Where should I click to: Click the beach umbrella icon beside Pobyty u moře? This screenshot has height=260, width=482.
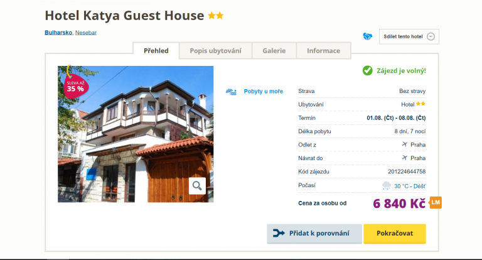[x=231, y=92]
